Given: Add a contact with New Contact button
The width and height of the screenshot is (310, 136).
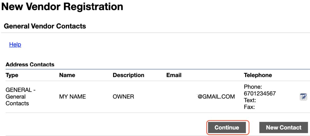Looking at the screenshot, I should point(284,127).
